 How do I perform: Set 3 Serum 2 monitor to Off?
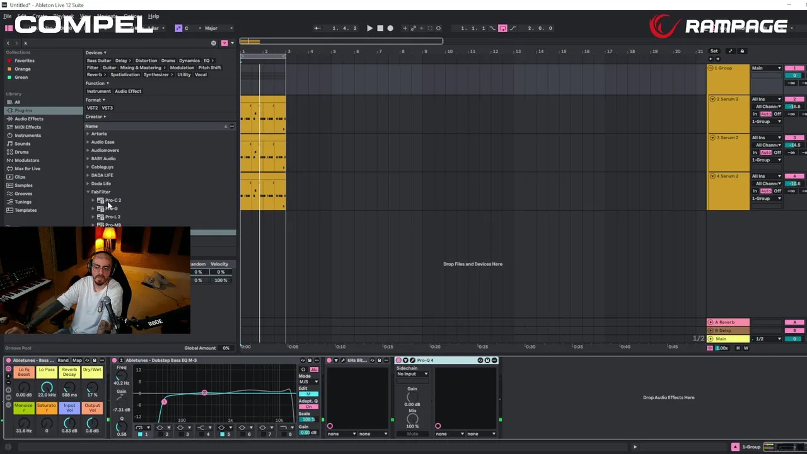point(777,153)
